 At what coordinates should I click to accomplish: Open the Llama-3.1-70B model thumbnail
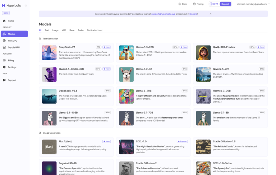point(126,118)
